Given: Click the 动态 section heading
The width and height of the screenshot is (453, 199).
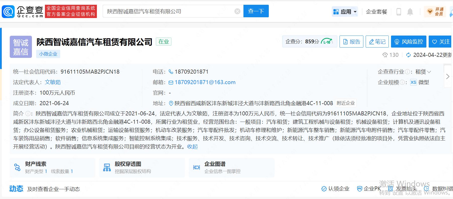Looking at the screenshot, I should pyautogui.click(x=16, y=189).
